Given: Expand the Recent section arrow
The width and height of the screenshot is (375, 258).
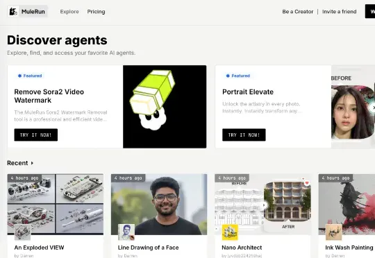Looking at the screenshot, I should tap(32, 163).
